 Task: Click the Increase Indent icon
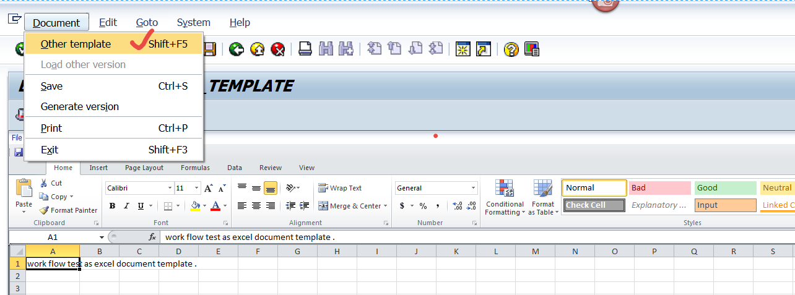[x=304, y=206]
